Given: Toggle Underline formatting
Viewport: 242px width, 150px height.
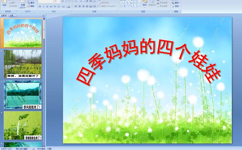Looking at the screenshot, I should tap(47, 7).
